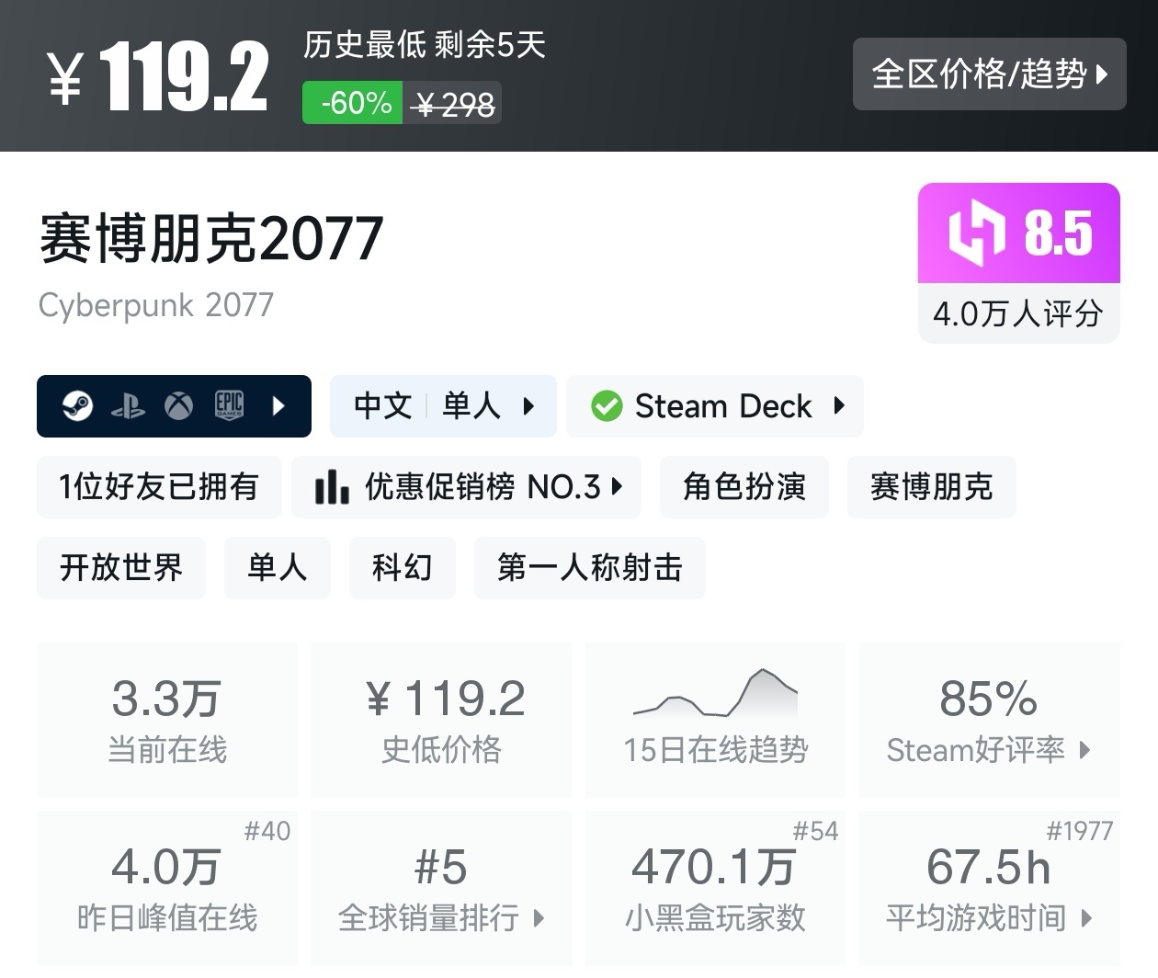This screenshot has height=978, width=1158.
Task: Open the 优惠促销榜 NO.3 ranking
Action: click(467, 487)
